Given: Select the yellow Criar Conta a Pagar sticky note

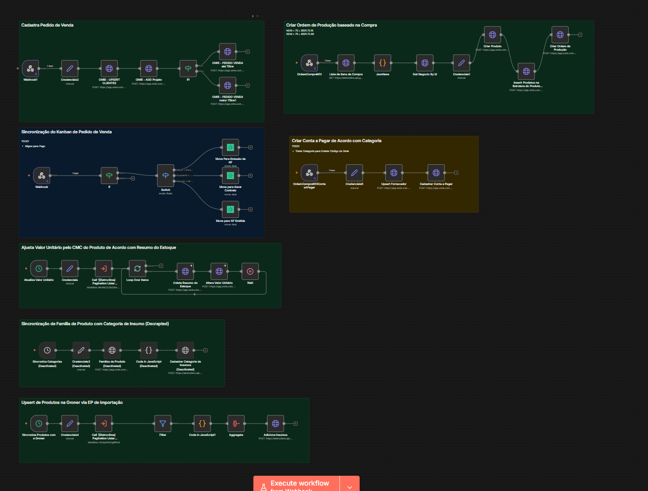Looking at the screenshot, I should [x=384, y=202].
